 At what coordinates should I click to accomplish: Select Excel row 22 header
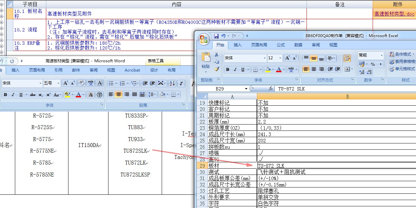[x=202, y=122]
